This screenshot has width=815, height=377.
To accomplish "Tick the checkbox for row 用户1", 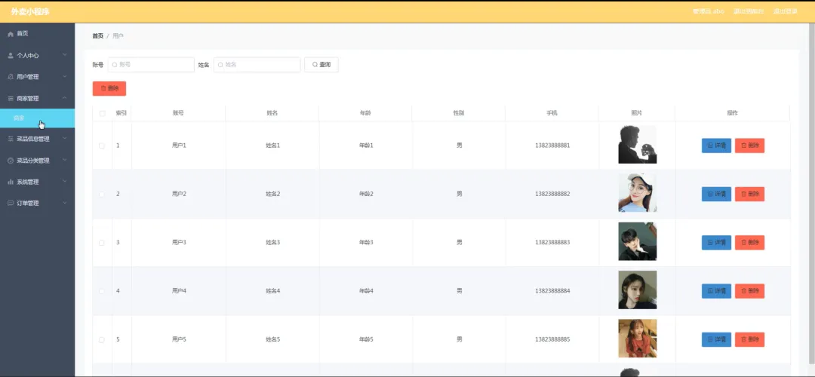I will pyautogui.click(x=102, y=146).
